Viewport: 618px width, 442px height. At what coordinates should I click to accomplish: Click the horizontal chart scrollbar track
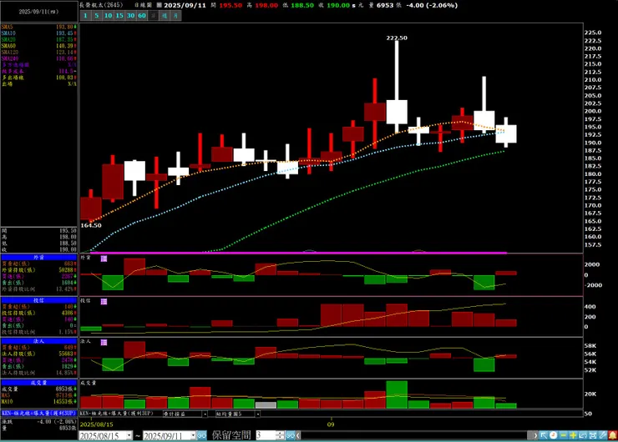click(x=414, y=435)
